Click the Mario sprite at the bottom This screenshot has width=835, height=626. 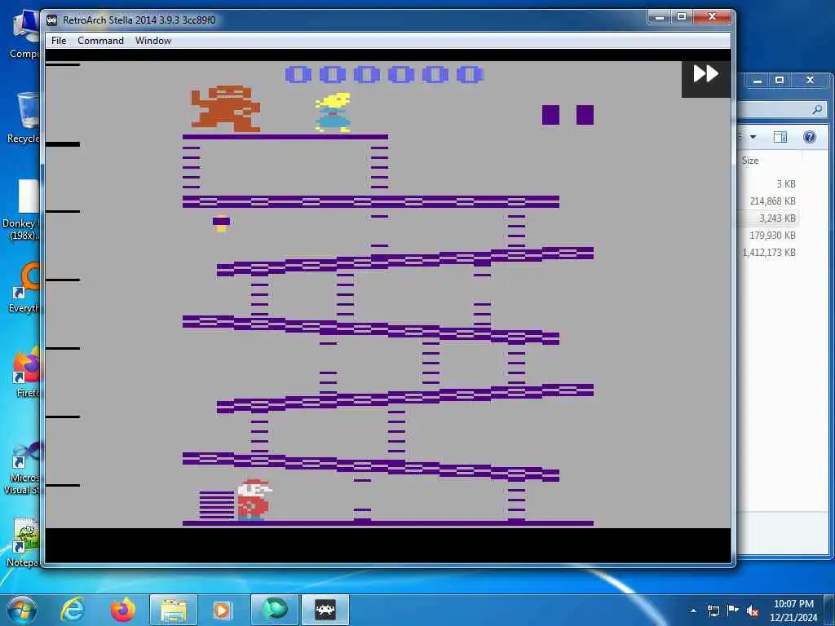tap(254, 500)
